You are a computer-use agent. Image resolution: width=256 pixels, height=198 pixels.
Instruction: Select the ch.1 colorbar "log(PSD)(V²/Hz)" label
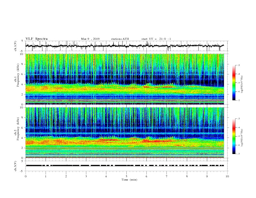click(x=242, y=84)
